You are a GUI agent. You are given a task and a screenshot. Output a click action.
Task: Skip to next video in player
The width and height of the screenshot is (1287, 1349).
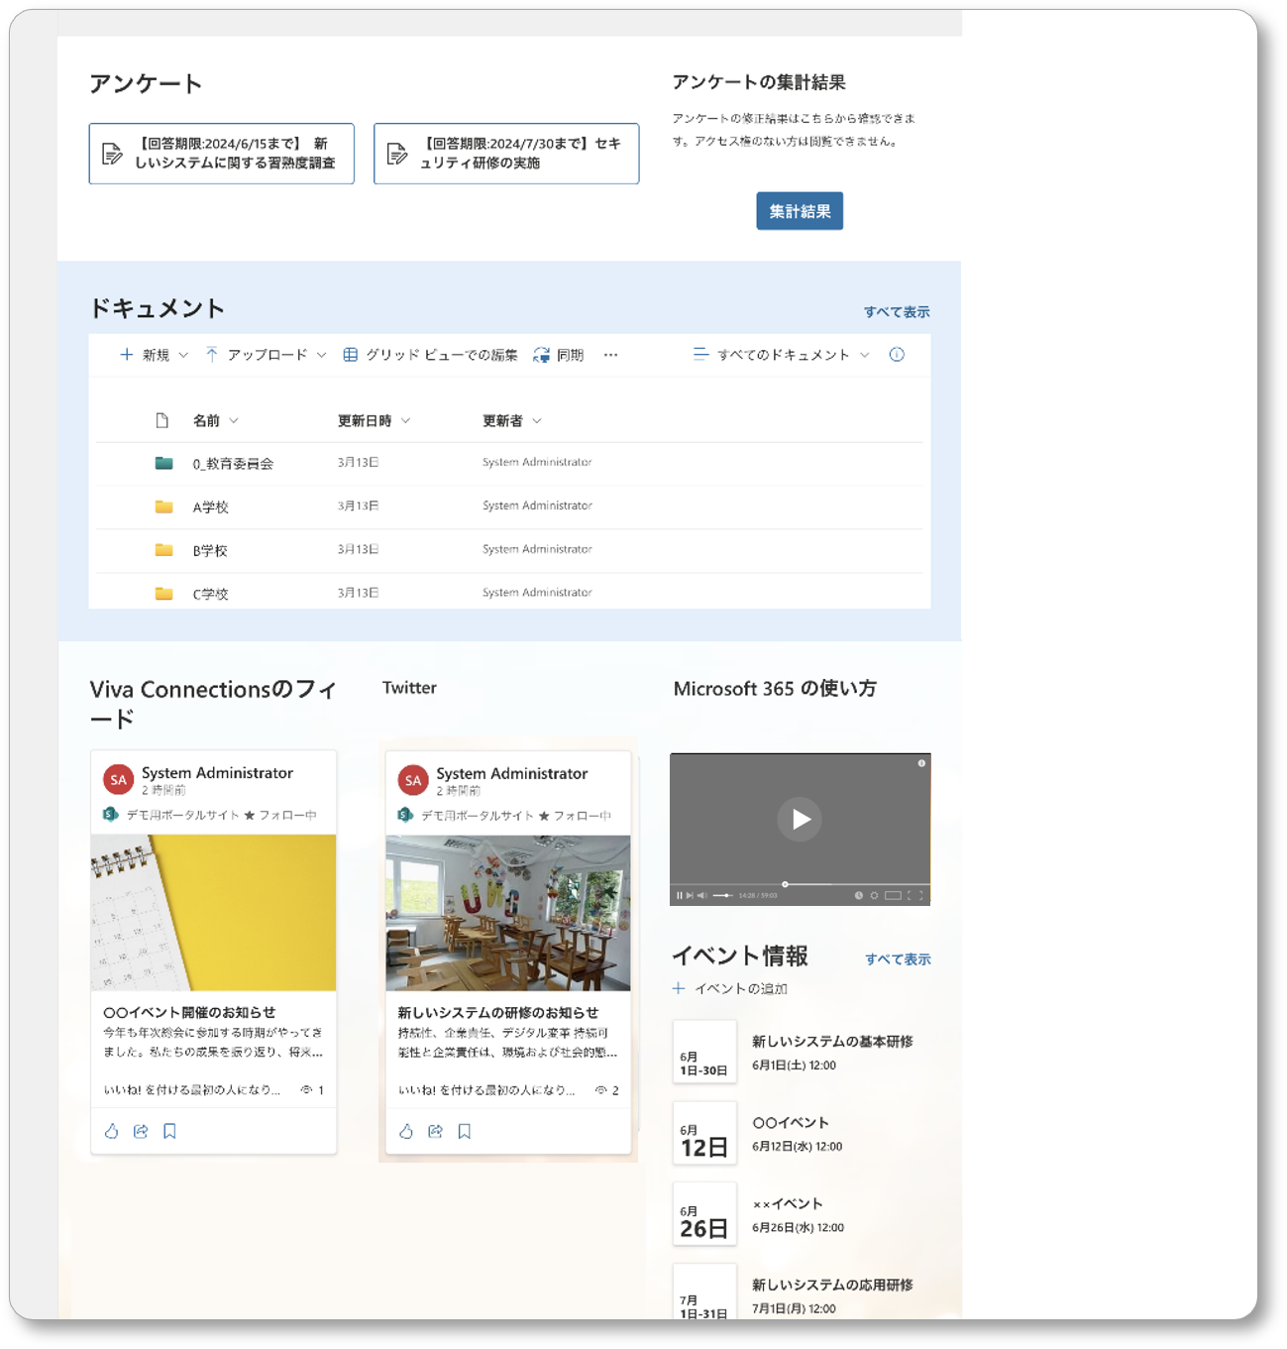pyautogui.click(x=691, y=896)
